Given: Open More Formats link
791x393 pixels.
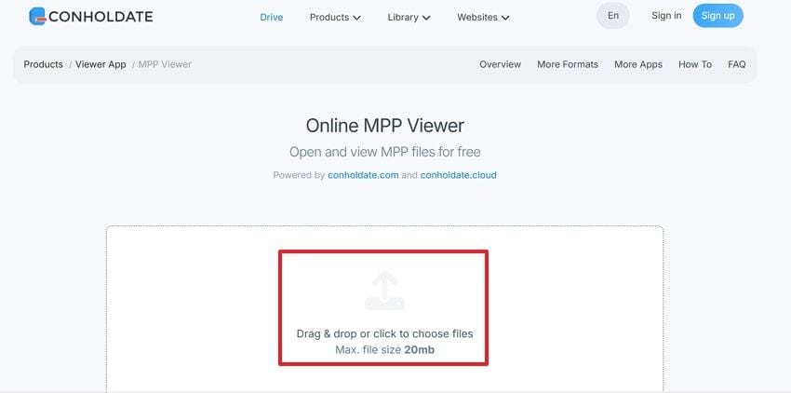Looking at the screenshot, I should pos(568,64).
